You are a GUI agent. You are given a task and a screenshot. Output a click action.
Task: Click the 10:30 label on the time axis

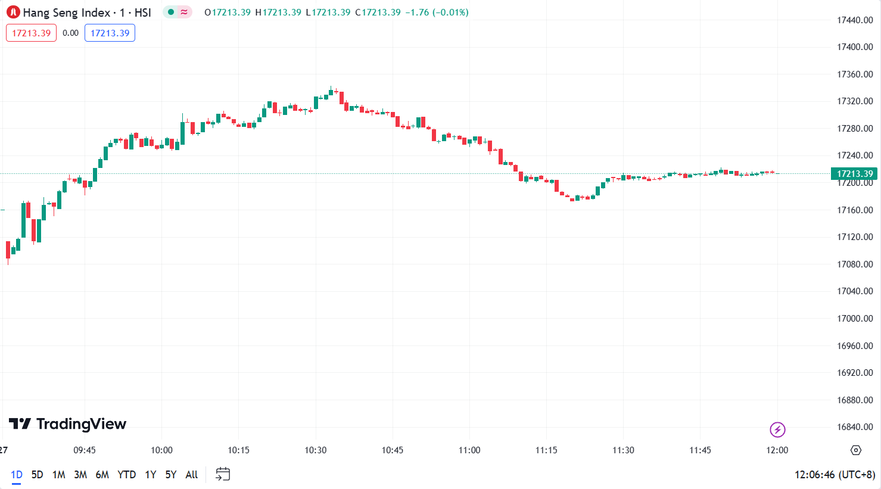point(316,450)
